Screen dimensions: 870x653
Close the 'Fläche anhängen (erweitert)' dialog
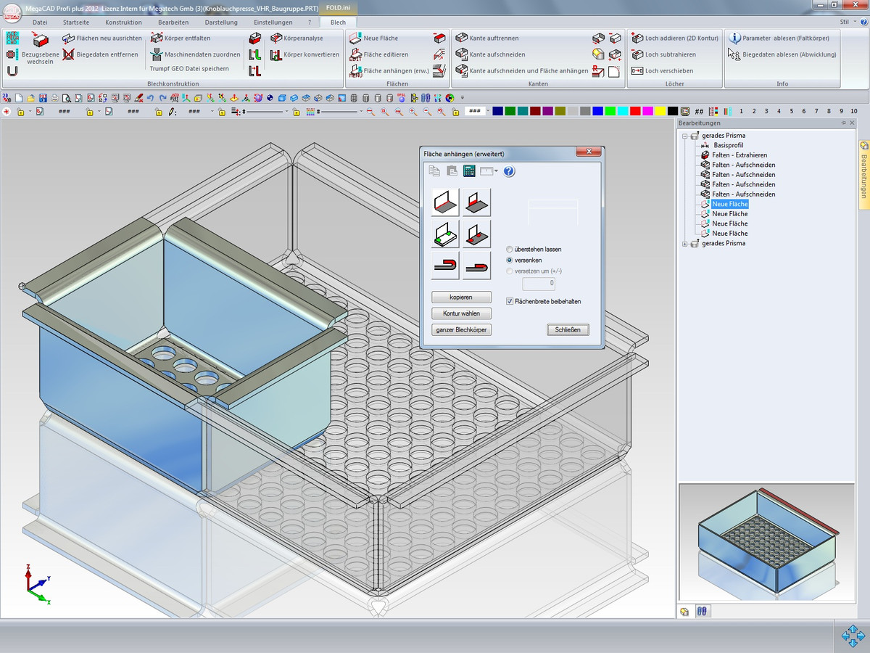588,153
